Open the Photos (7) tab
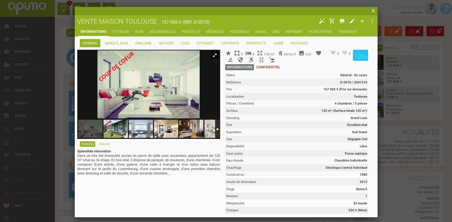Viewport: 452px width, 222px height. (191, 31)
